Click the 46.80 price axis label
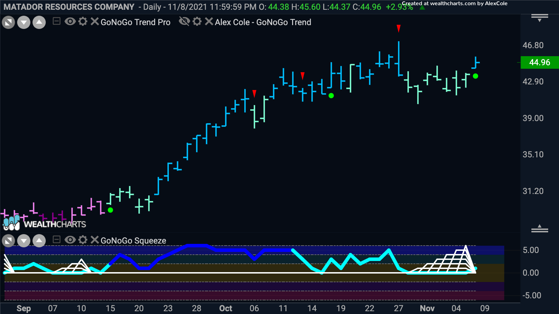 click(x=533, y=45)
